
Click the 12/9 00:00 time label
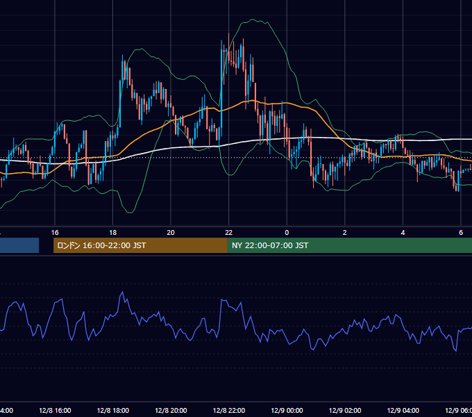287,410
